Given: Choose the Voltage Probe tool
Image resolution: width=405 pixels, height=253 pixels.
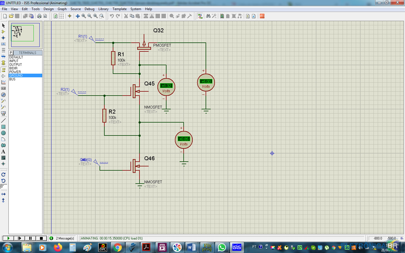Looking at the screenshot, I should click(x=3, y=101).
